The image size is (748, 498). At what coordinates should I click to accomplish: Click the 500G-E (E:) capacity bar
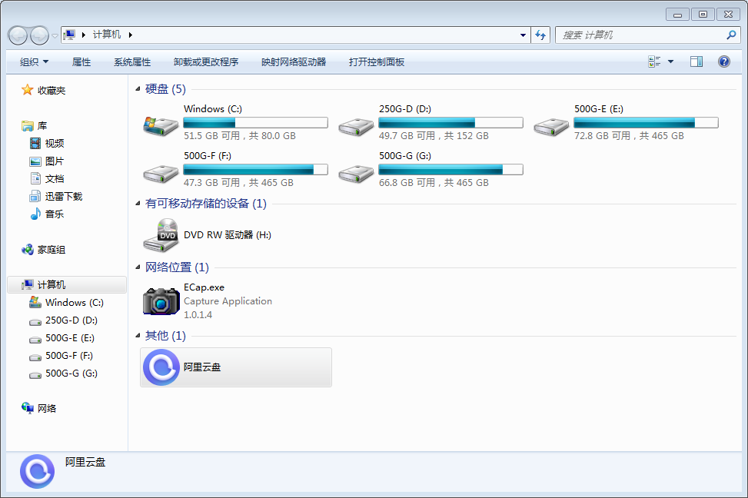646,123
